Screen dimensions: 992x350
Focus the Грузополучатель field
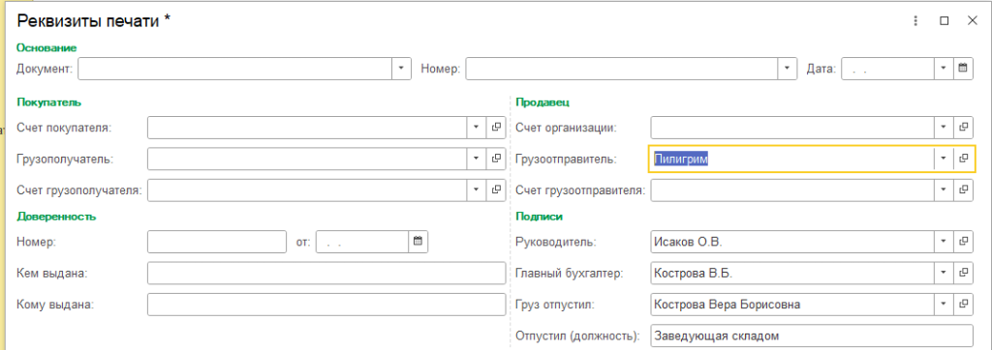point(307,159)
